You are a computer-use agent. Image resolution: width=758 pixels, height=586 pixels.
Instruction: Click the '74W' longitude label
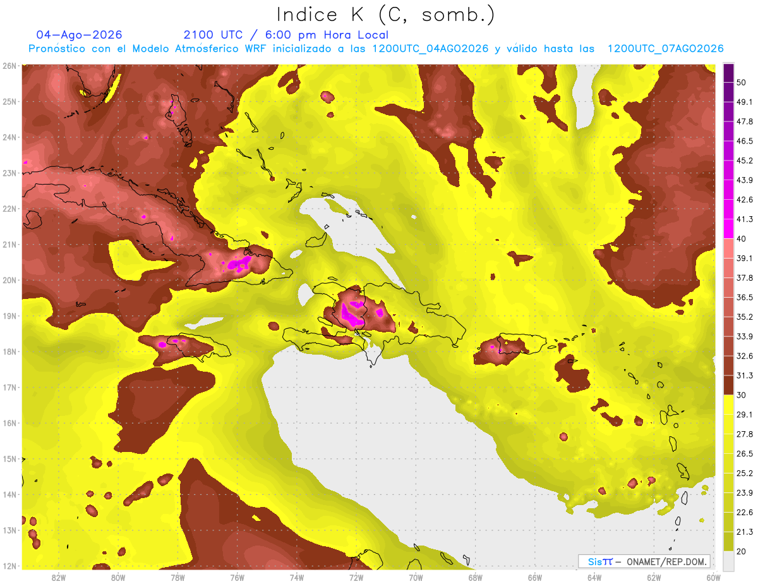[296, 577]
